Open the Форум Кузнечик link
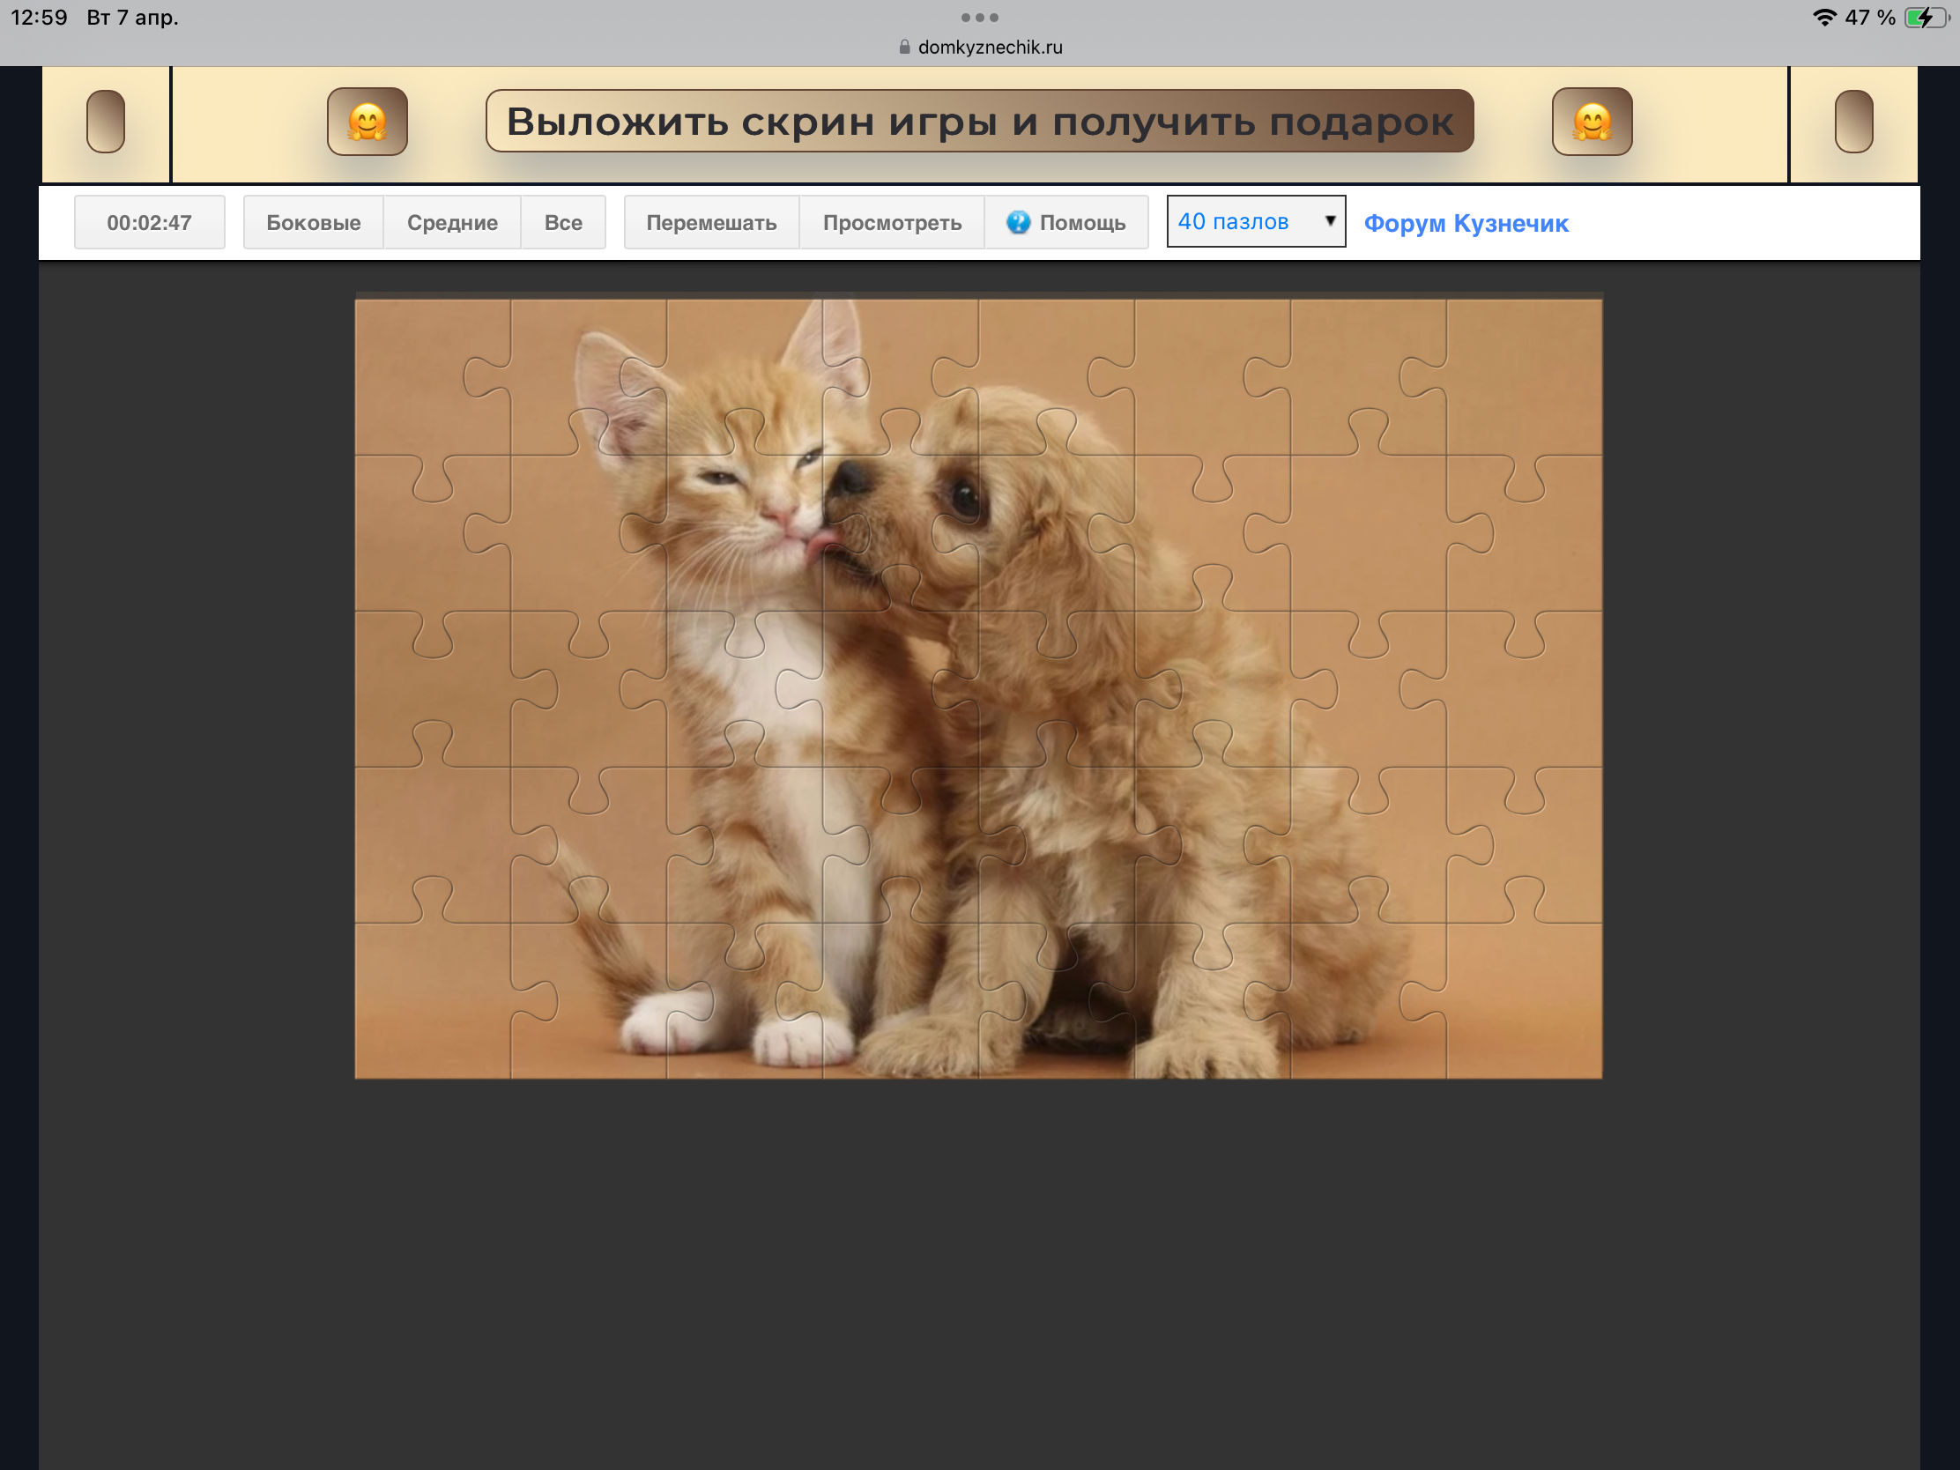This screenshot has height=1470, width=1960. coord(1466,223)
